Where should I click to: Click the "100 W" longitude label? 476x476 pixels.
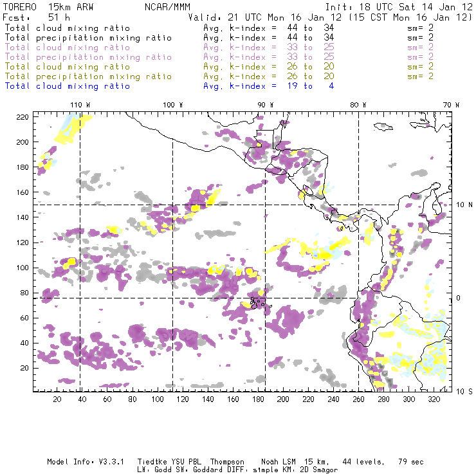(x=173, y=105)
